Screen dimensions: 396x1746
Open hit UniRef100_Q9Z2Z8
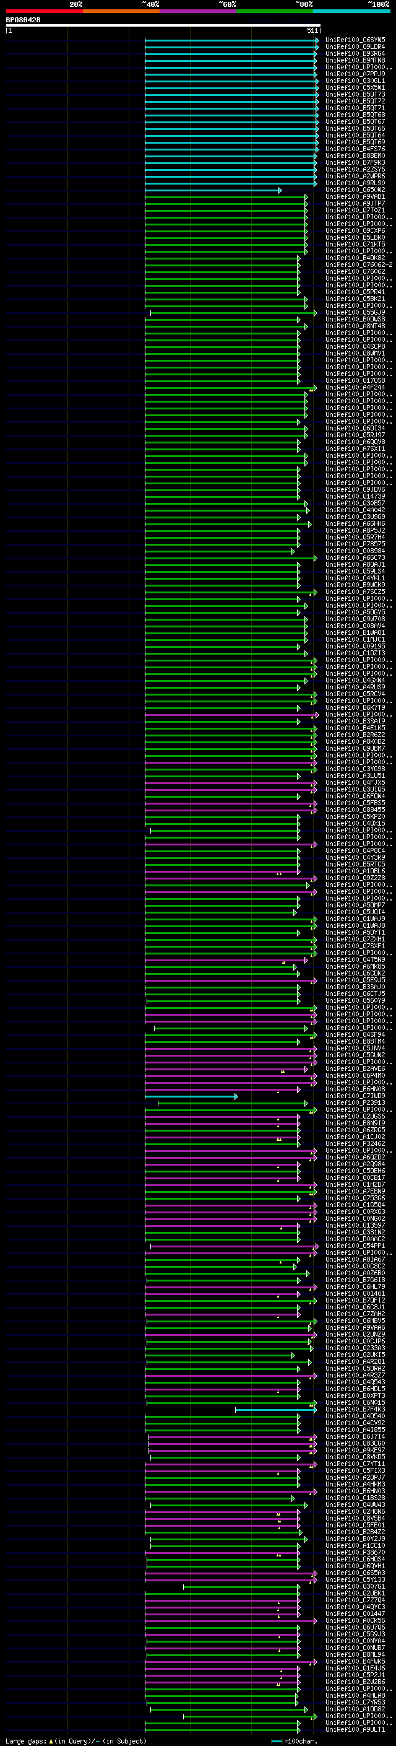tap(355, 878)
